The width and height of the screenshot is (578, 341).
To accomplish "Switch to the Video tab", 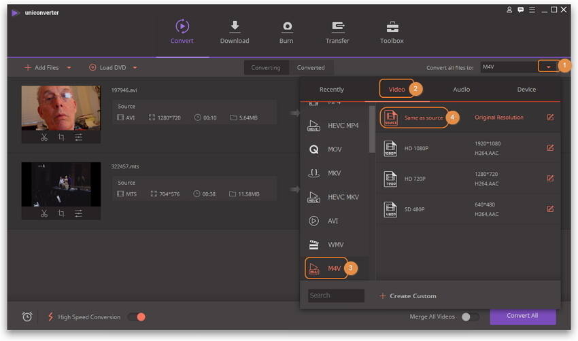I will (396, 90).
